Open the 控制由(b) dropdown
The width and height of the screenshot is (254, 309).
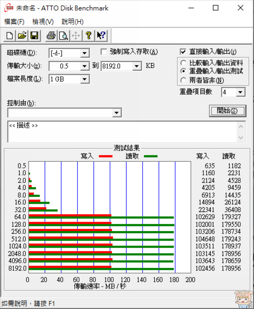click(116, 113)
